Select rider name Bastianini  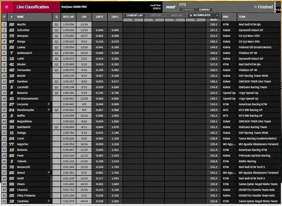click(x=24, y=127)
